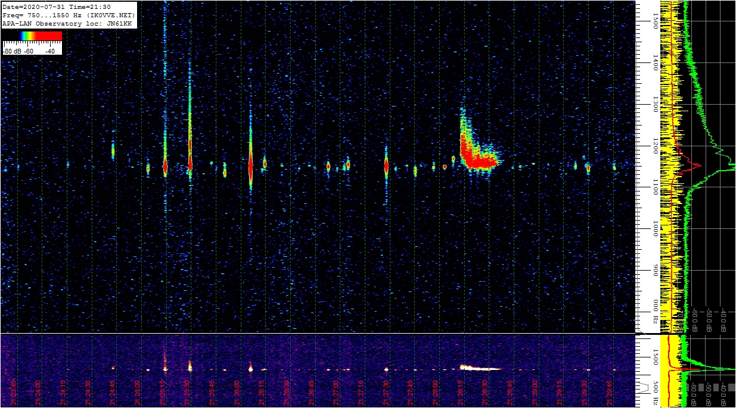Click the red spectrum peak near 1150 Hz
Image resolution: width=736 pixels, height=408 pixels.
(694, 166)
